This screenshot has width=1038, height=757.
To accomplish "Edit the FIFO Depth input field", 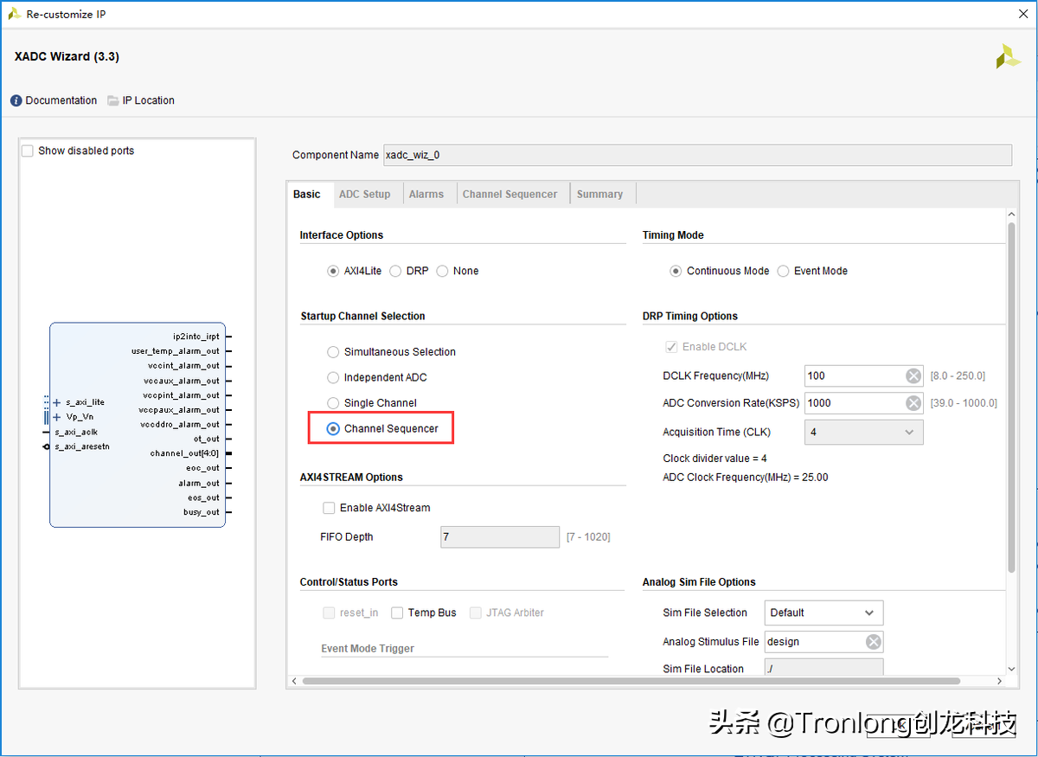I will click(499, 536).
